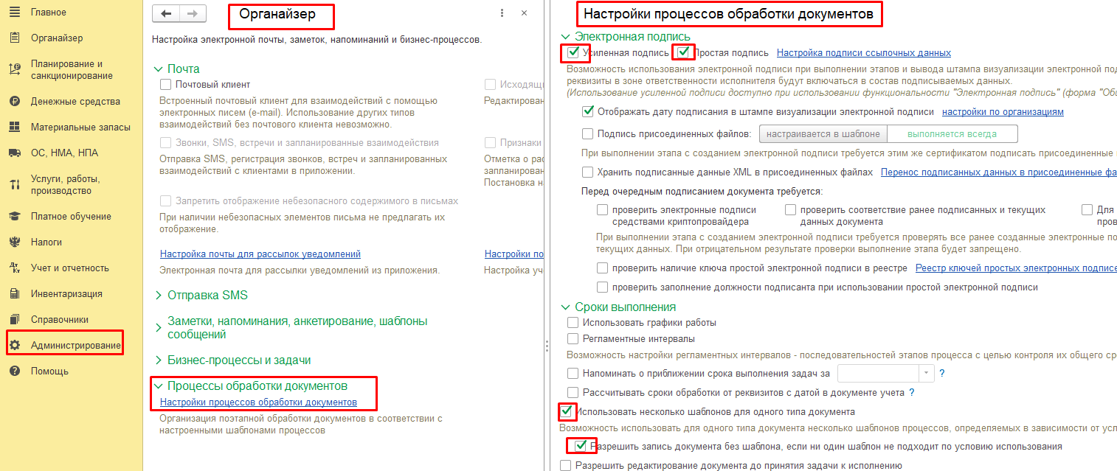1117x471 pixels.
Task: Click the Администрирование gear icon
Action: [x=14, y=345]
